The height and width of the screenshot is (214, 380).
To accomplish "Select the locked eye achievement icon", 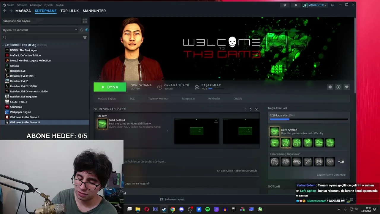I will click(319, 162).
